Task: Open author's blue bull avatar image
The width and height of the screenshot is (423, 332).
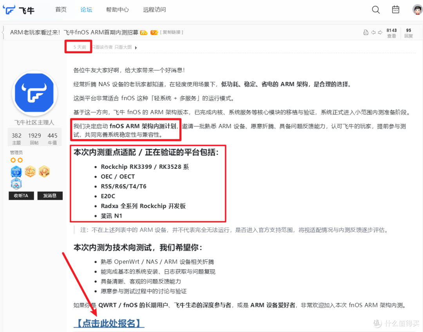Action: (34, 93)
